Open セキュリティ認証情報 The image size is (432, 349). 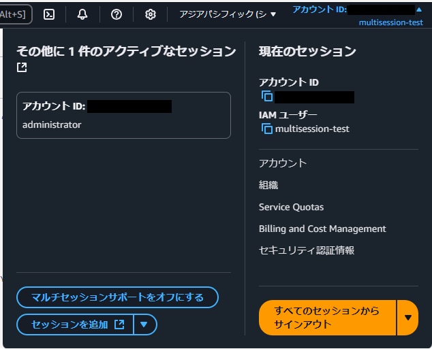tap(307, 250)
